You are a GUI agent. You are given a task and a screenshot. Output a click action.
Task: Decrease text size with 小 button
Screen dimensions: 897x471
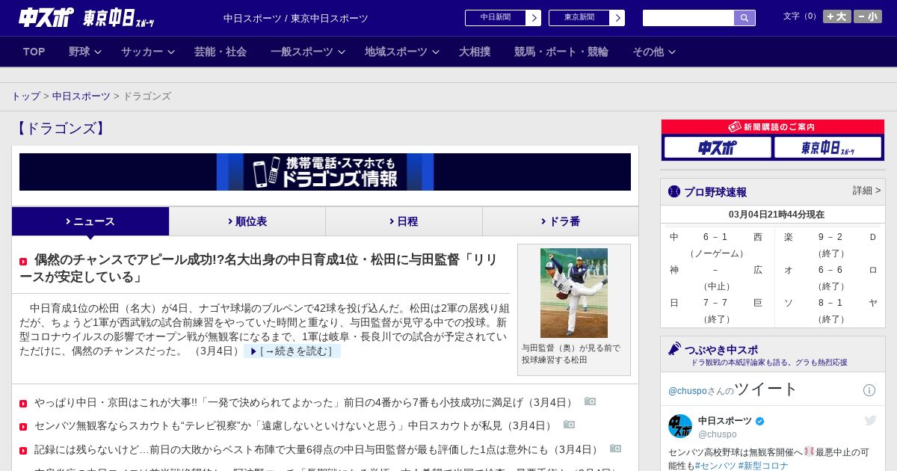(x=868, y=16)
